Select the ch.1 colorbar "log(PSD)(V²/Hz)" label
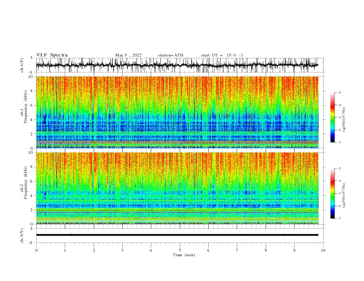The width and height of the screenshot is (364, 281). [x=344, y=120]
